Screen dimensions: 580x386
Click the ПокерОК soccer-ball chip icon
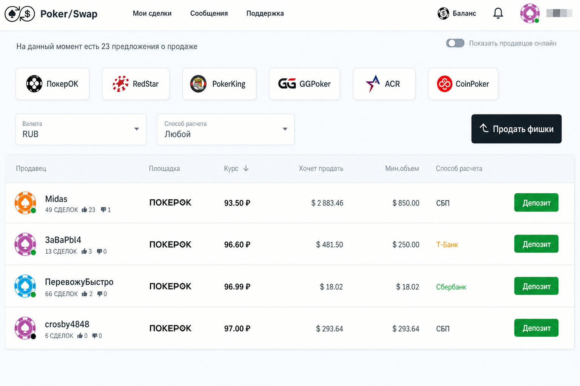(x=34, y=84)
